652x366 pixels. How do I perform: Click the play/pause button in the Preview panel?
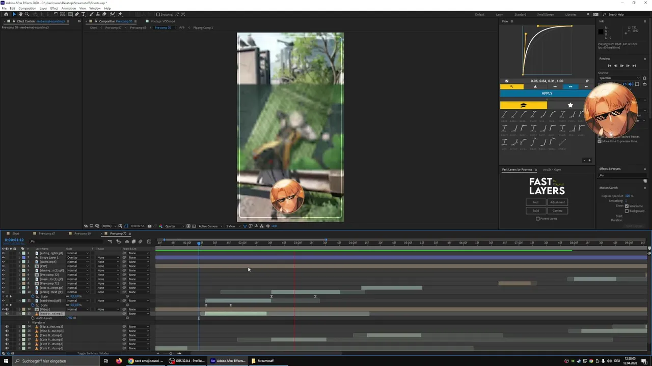tap(621, 66)
